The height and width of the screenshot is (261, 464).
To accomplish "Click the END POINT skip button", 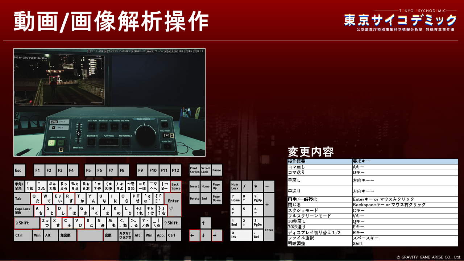I will pyautogui.click(x=125, y=127).
